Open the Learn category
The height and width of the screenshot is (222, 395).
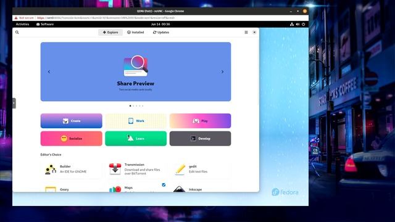tap(136, 138)
